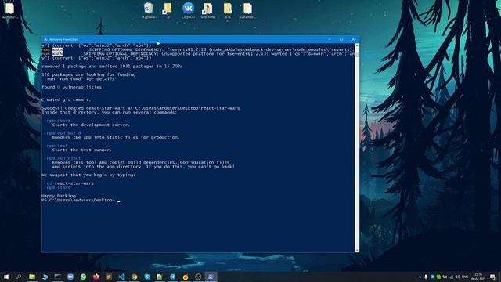Click the scrollbar down arrow in PowerShell
The height and width of the screenshot is (282, 501).
[x=357, y=250]
